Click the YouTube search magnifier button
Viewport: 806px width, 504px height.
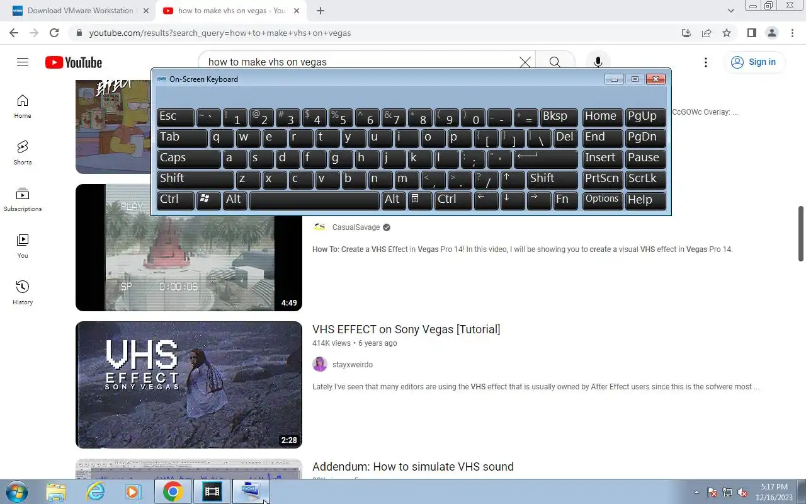click(555, 62)
